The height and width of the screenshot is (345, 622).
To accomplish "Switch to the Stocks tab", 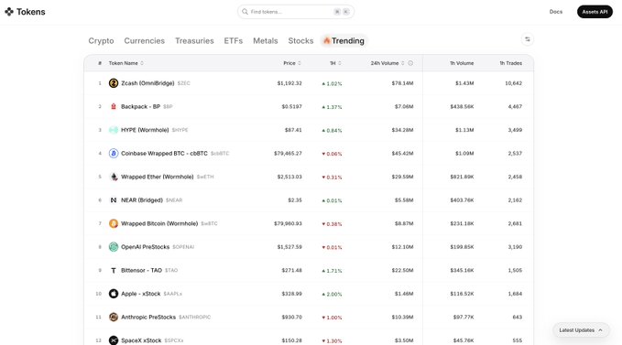I will [300, 41].
